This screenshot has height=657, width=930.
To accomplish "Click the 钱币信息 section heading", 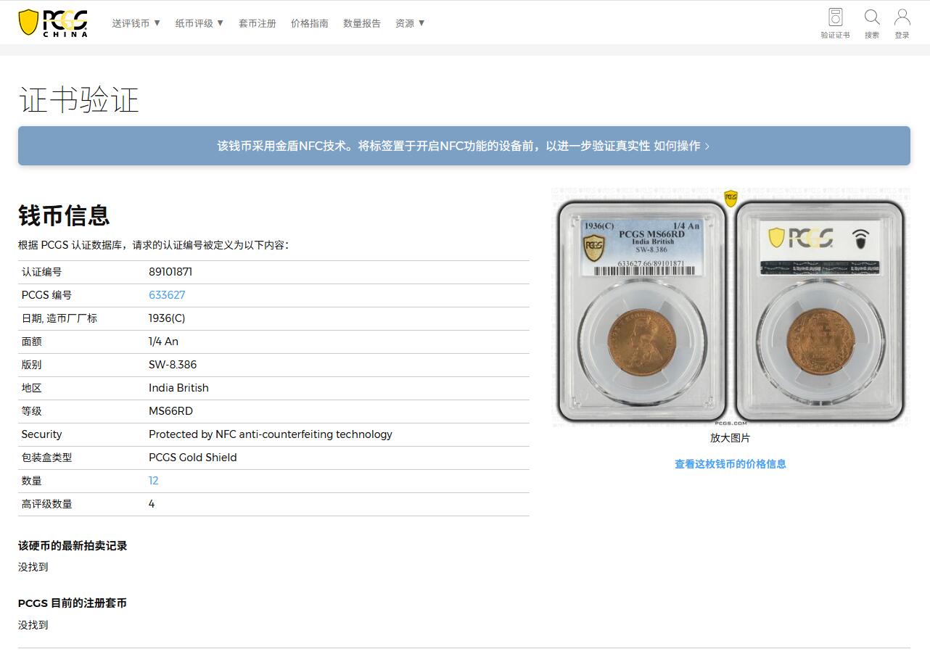I will tap(64, 215).
